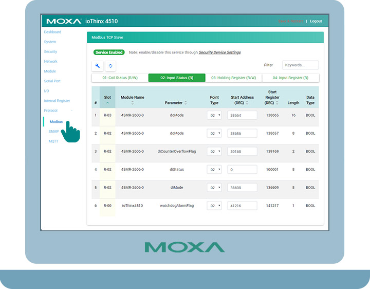Click the diCounterOverflowFlag parameter cell
This screenshot has width=370, height=289.
[x=177, y=151]
